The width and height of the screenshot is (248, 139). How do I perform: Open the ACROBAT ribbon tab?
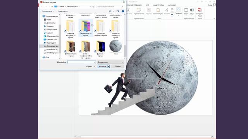click(172, 5)
